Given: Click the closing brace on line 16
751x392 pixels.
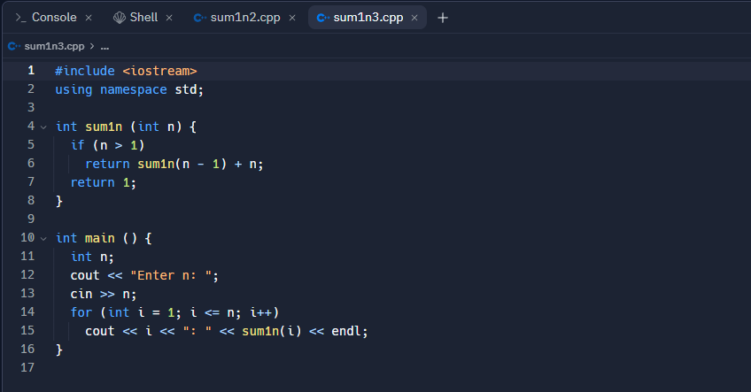Looking at the screenshot, I should (x=59, y=350).
